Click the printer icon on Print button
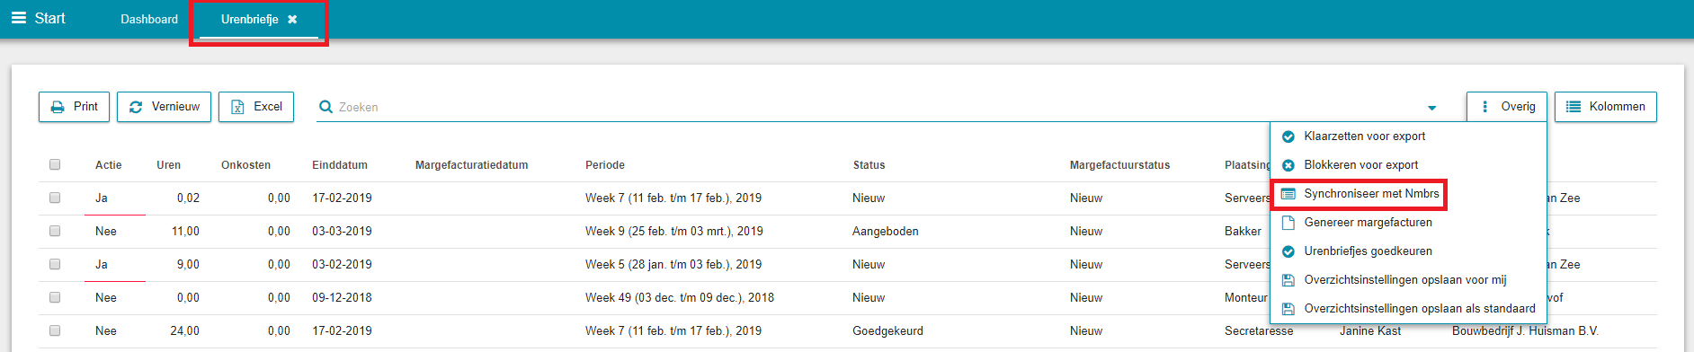 point(58,107)
